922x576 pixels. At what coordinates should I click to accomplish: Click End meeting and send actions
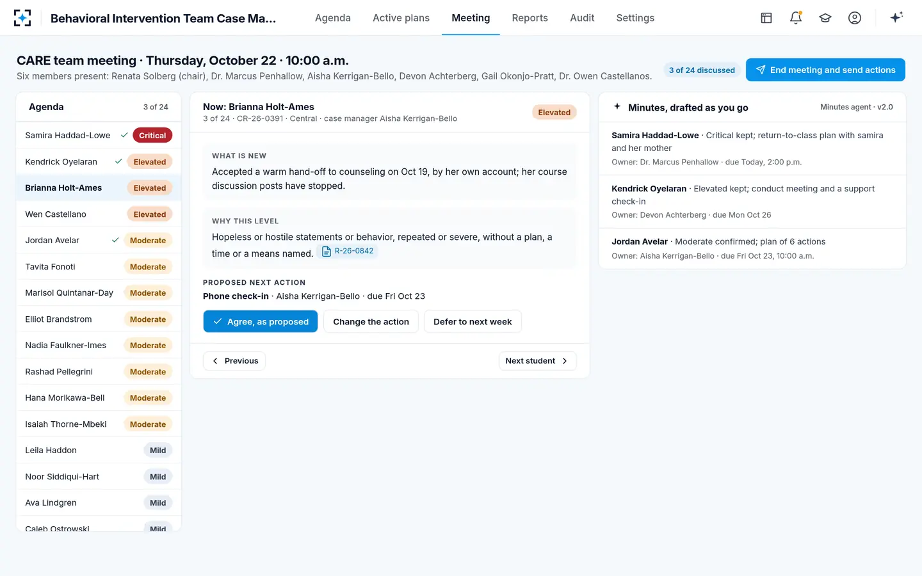[x=825, y=70]
